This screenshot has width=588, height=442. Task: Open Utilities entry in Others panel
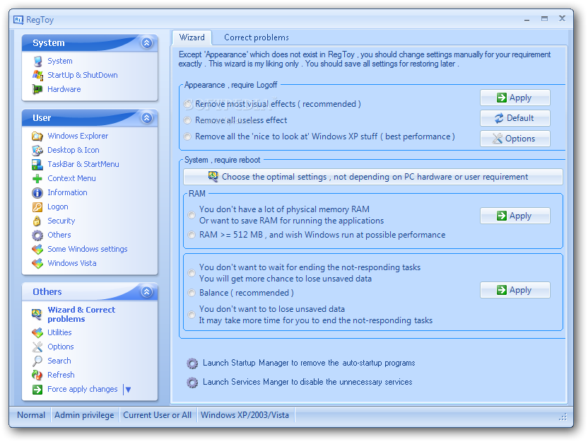click(x=59, y=332)
